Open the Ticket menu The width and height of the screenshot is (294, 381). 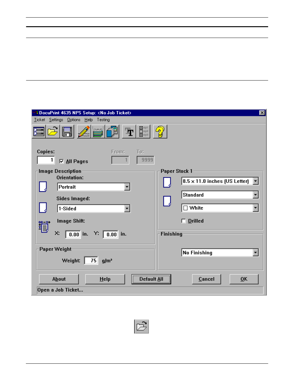coord(39,120)
